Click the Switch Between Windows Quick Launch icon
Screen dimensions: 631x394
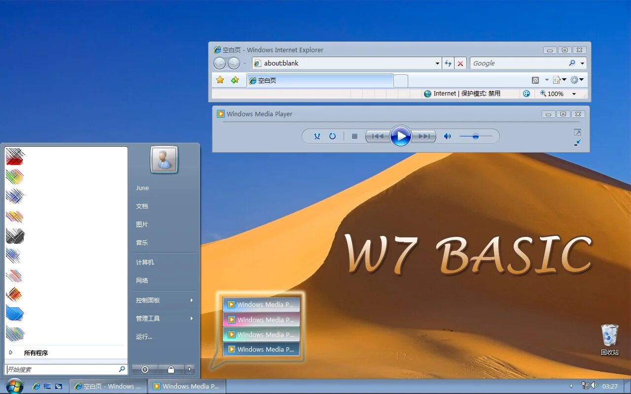(59, 386)
